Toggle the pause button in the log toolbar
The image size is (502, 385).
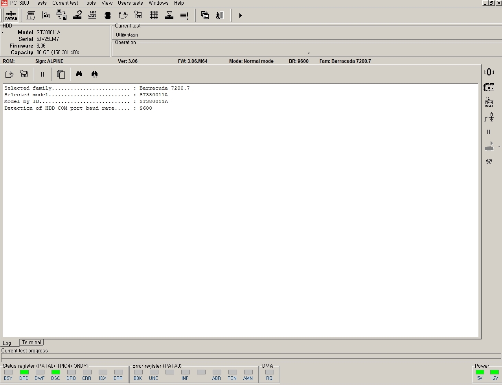(42, 74)
